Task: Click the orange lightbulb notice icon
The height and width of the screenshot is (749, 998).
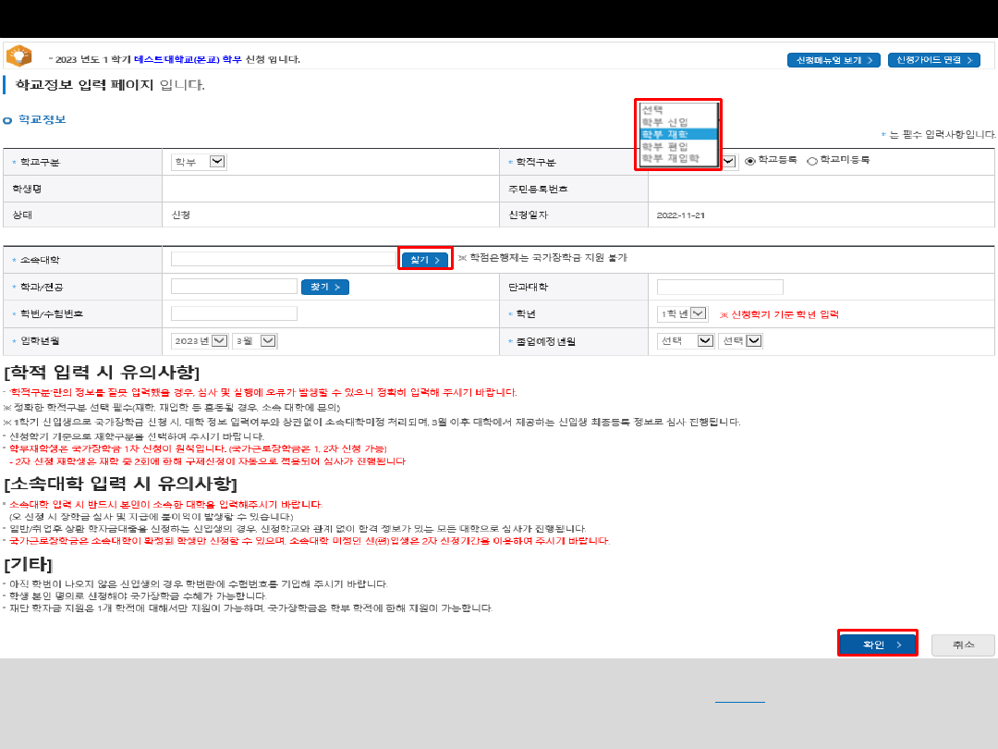Action: (x=18, y=55)
